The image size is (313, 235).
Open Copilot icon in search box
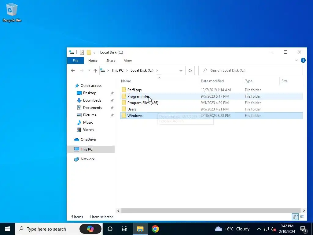click(90, 229)
